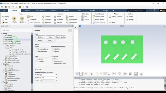Select Transient time option
Screen dimensions: 166x93
click(x=37, y=61)
